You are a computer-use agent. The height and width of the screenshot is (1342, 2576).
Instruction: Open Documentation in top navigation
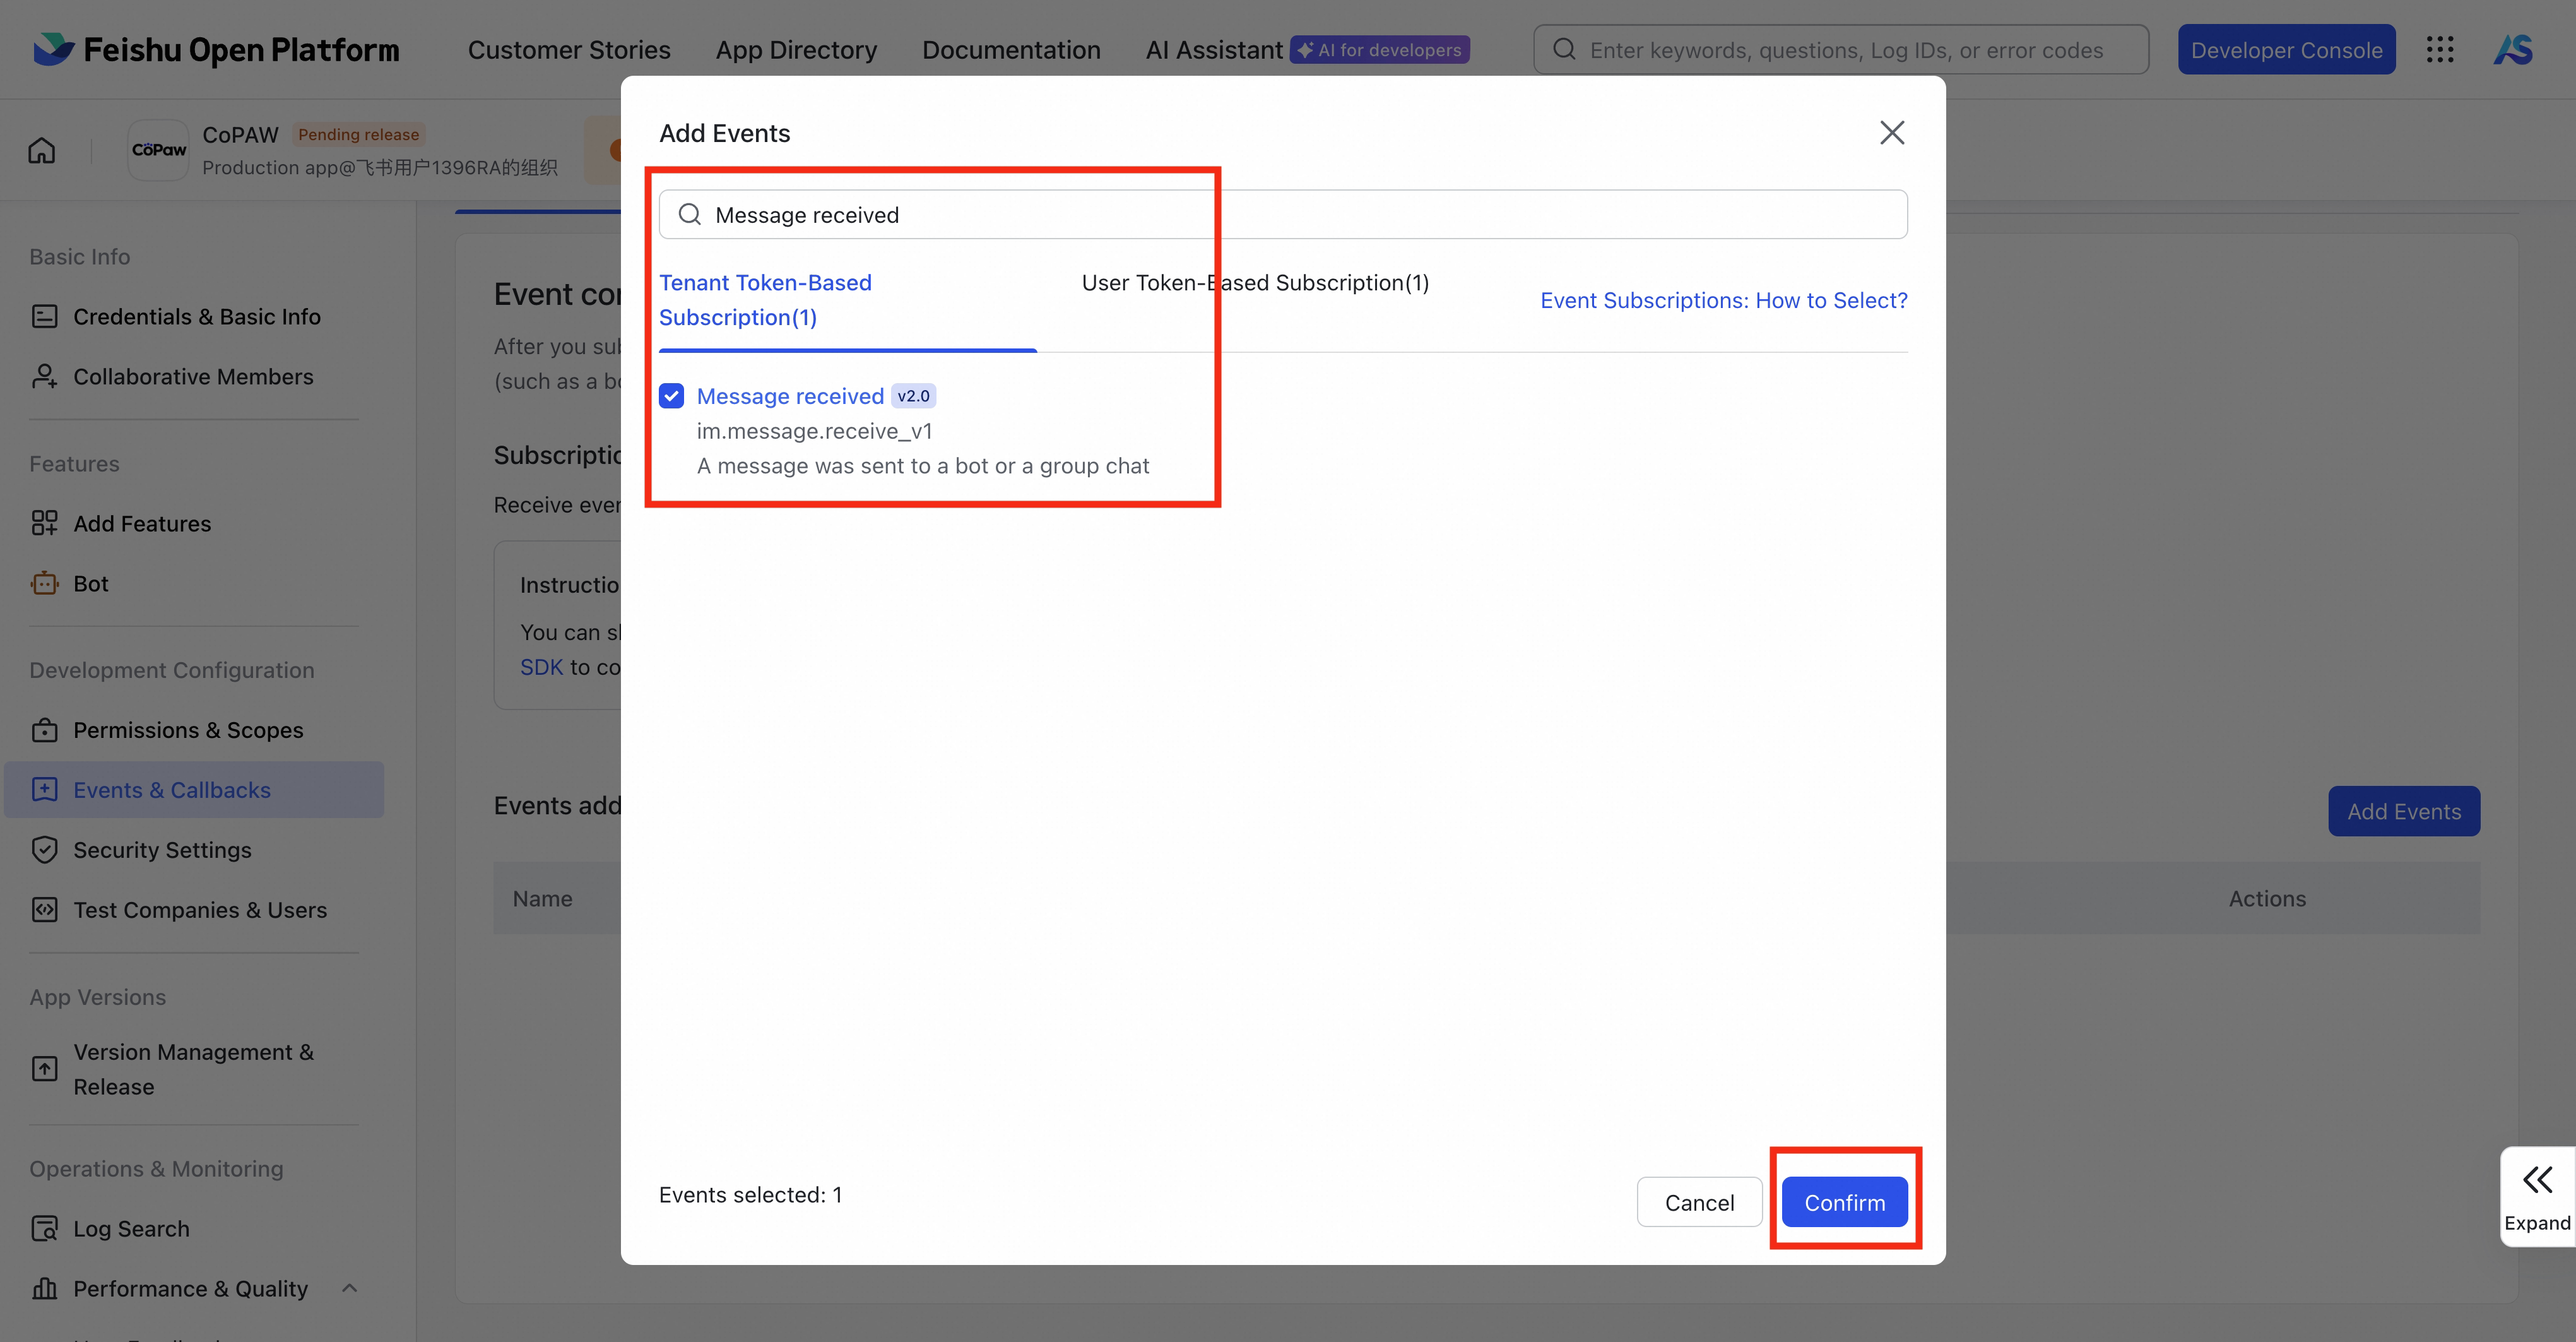(1010, 50)
